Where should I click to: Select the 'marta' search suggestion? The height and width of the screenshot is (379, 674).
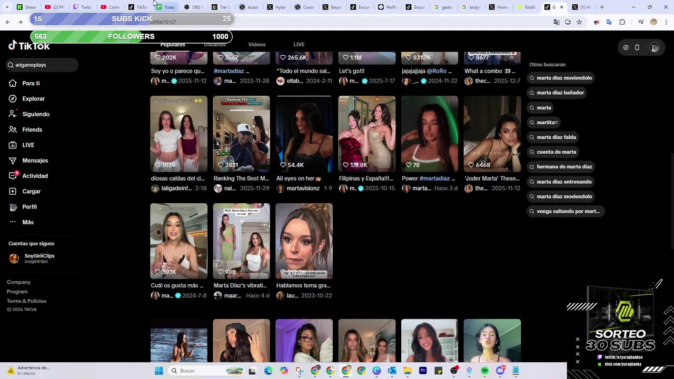[540, 107]
